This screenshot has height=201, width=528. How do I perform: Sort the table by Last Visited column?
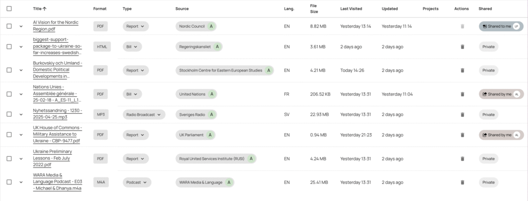pyautogui.click(x=351, y=9)
